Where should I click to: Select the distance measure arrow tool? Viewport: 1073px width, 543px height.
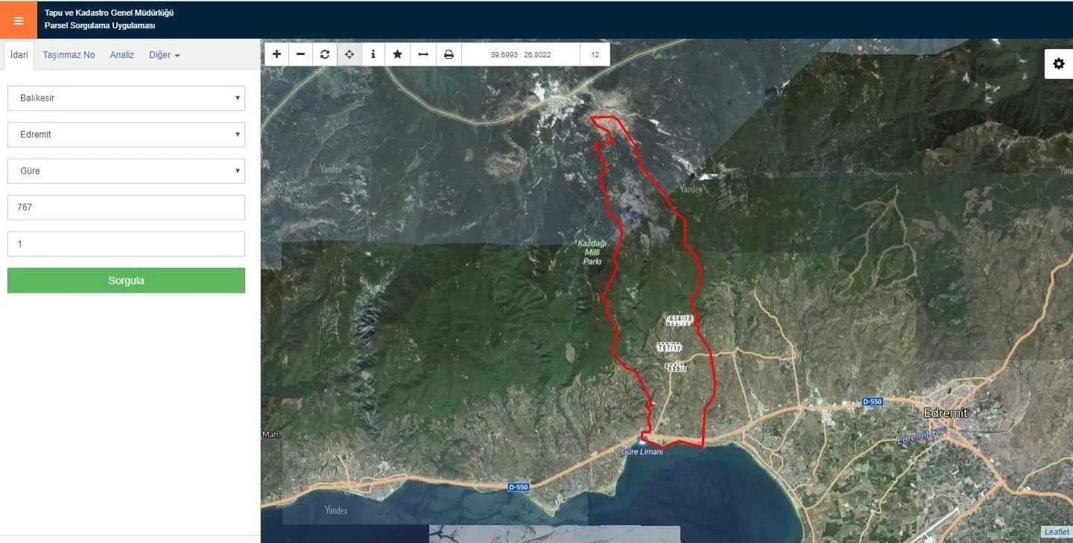[x=423, y=54]
